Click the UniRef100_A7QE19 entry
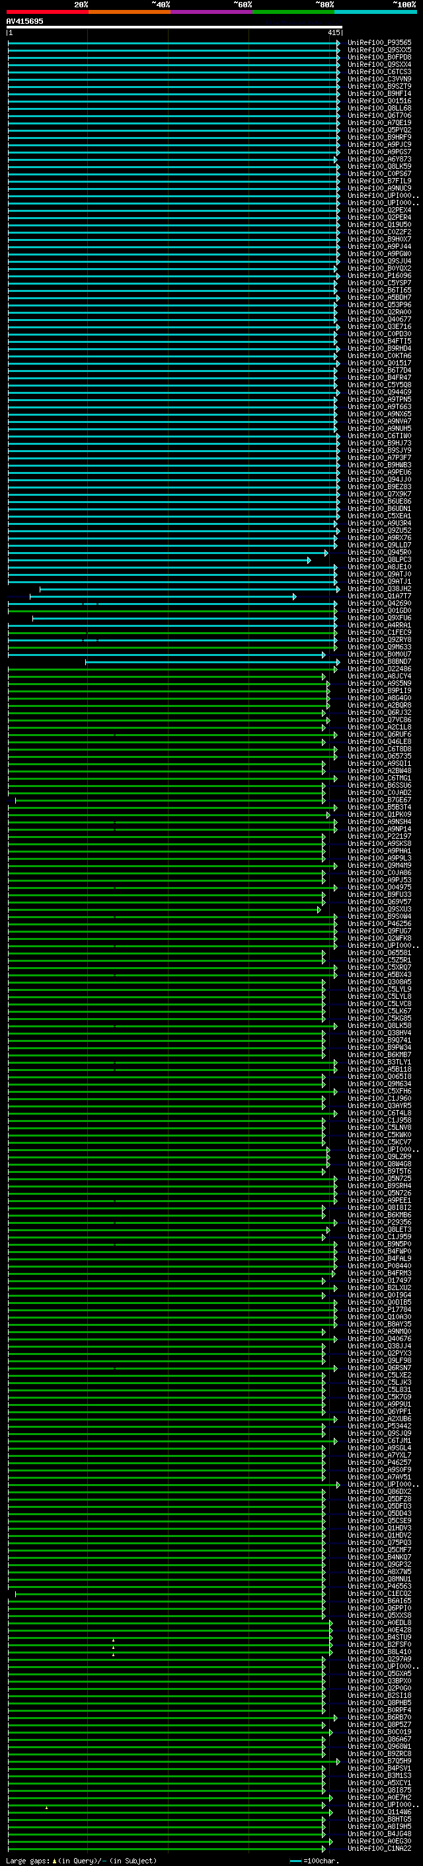The height and width of the screenshot is (1866, 423). pos(379,122)
